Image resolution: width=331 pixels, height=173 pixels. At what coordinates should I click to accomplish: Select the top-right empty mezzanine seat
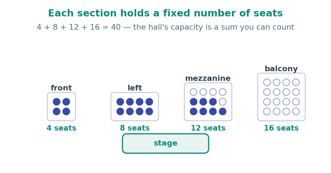coord(222,92)
